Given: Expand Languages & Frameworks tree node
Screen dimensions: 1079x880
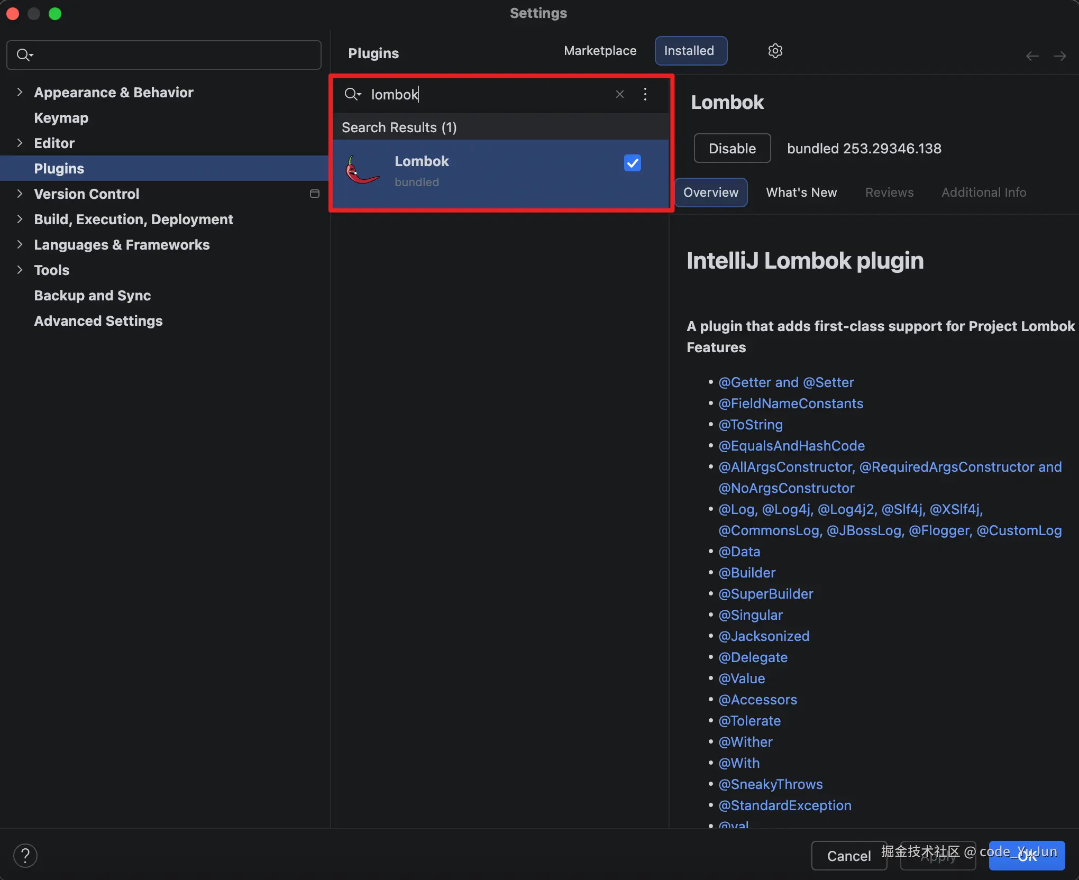Looking at the screenshot, I should click(x=20, y=244).
